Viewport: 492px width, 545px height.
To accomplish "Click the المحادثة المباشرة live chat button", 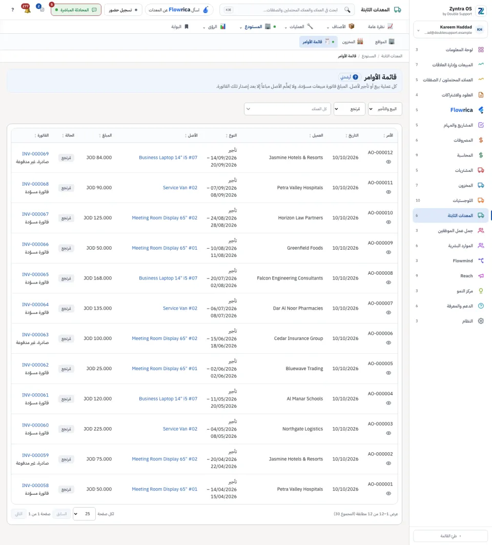I will coord(76,10).
